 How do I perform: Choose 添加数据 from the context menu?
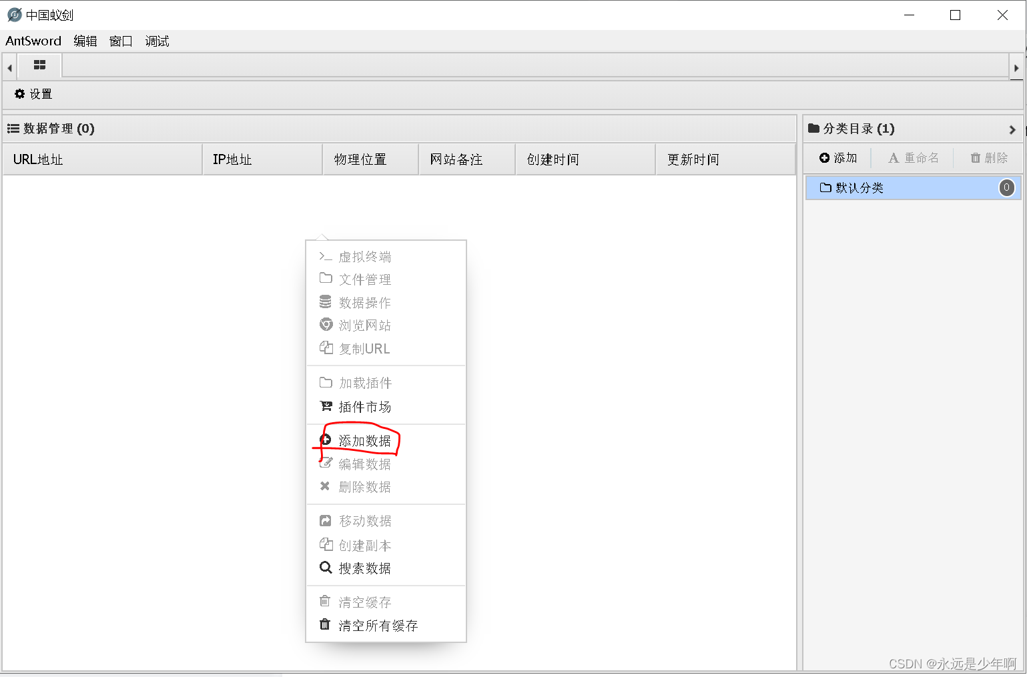coord(386,440)
